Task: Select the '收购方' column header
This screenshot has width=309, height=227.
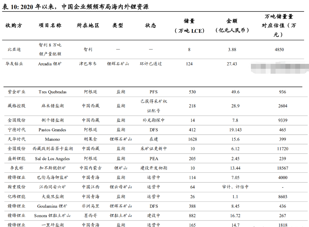Action: 14,25
